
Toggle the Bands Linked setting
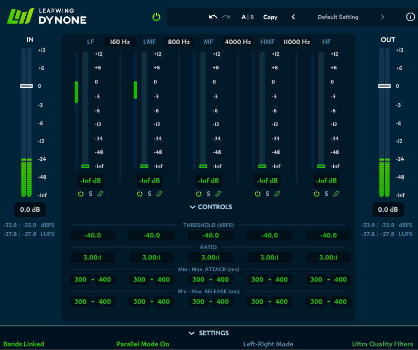tap(24, 344)
